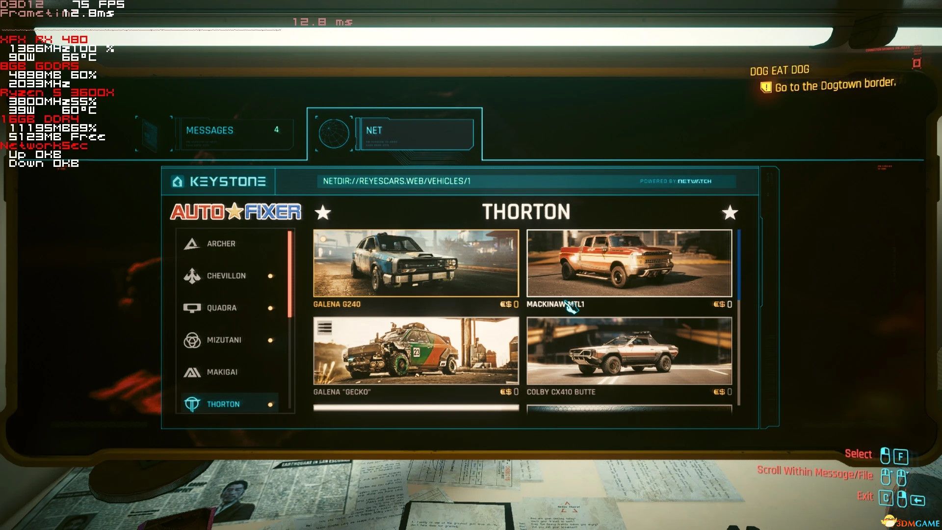Open the Colby CX410 Butte listing
The height and width of the screenshot is (530, 942).
coord(629,351)
